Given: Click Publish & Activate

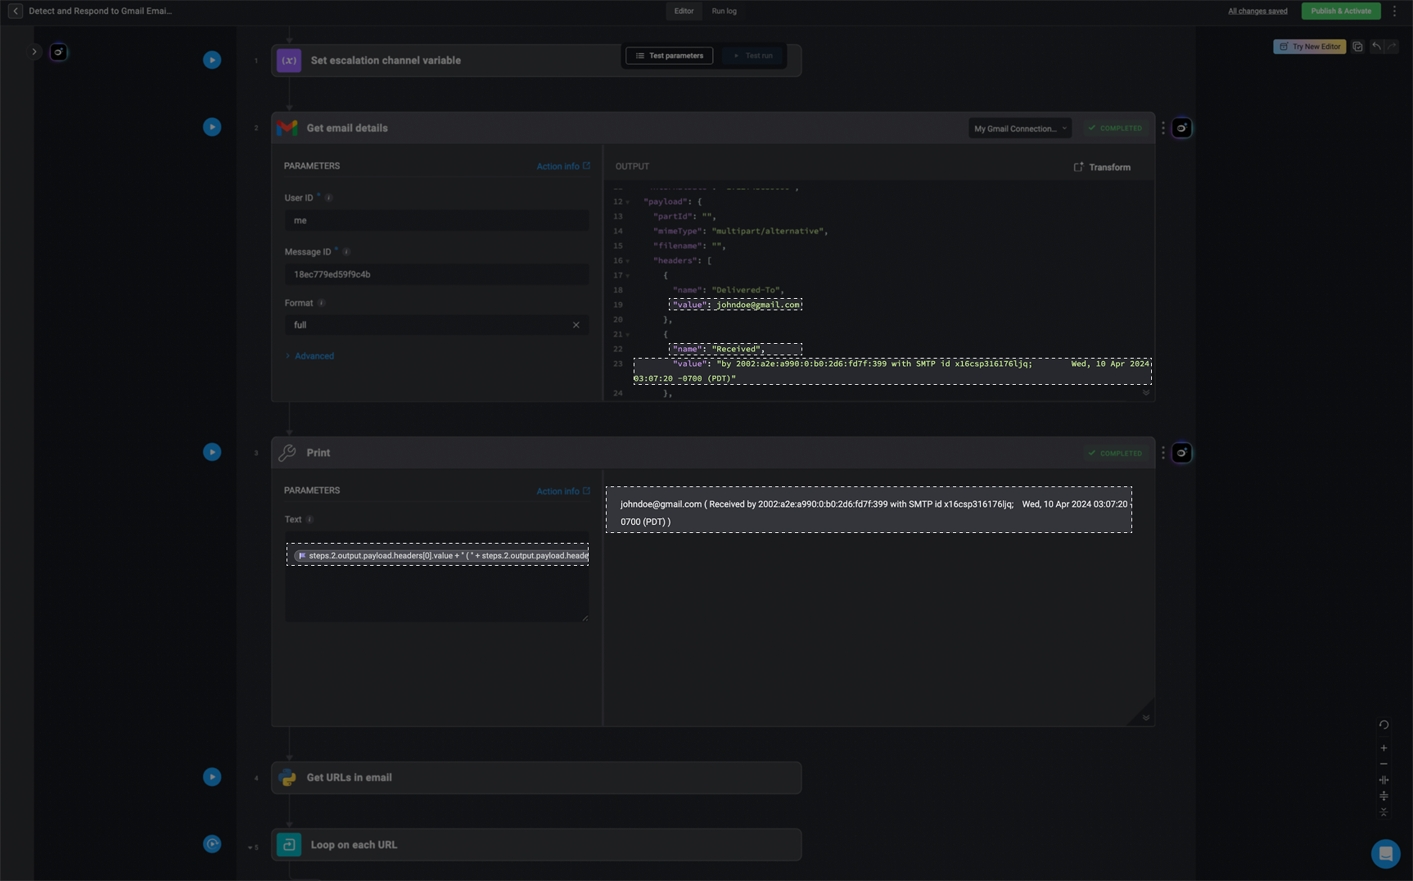Looking at the screenshot, I should 1341,11.
